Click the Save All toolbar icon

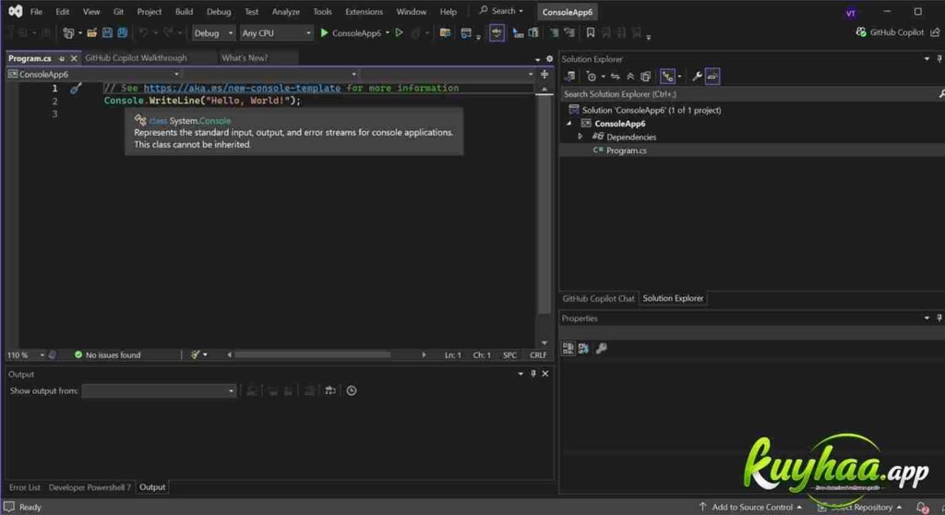123,33
